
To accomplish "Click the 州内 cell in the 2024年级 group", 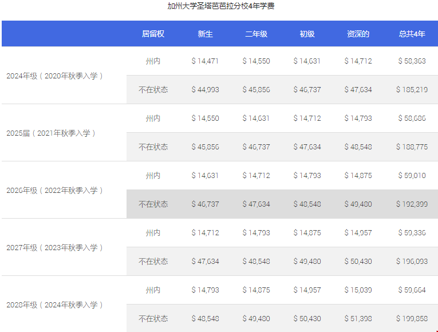I will click(153, 61).
